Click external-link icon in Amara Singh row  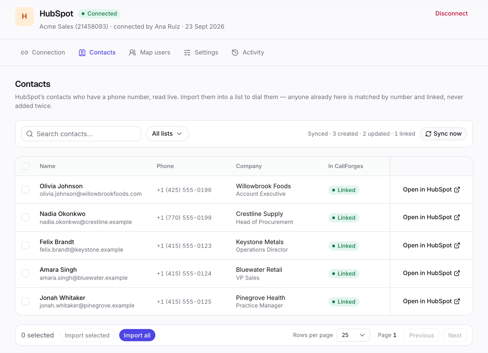pos(457,273)
